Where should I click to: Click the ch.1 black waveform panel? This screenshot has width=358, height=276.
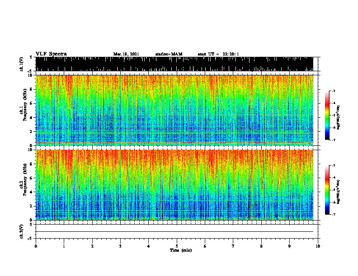(174, 64)
